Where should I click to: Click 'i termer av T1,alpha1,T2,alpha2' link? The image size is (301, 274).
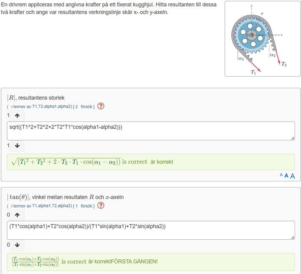pos(41,206)
